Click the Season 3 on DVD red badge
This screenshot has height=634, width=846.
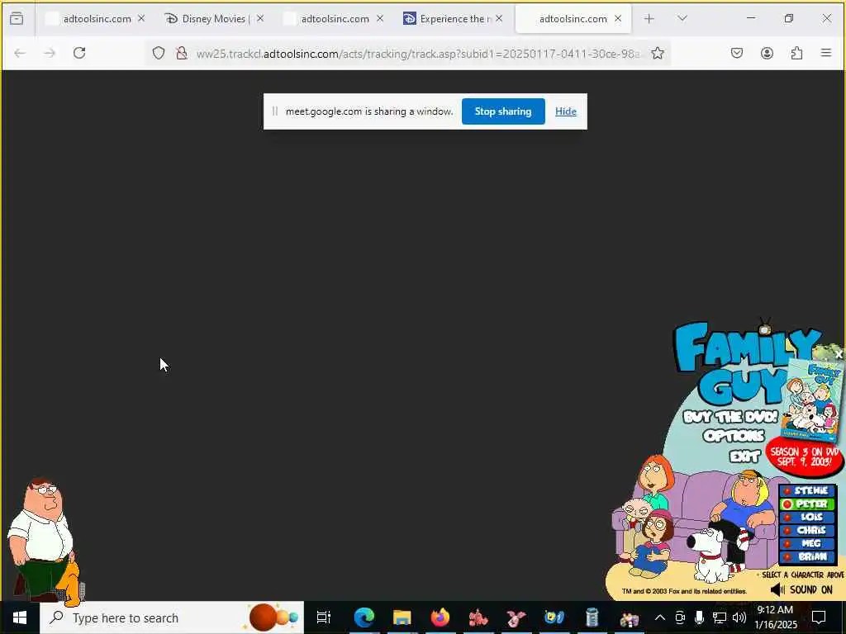pos(805,457)
